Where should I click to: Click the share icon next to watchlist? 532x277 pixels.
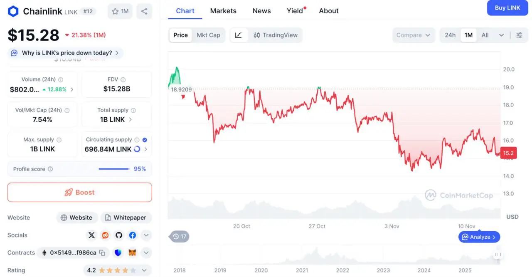tap(144, 11)
